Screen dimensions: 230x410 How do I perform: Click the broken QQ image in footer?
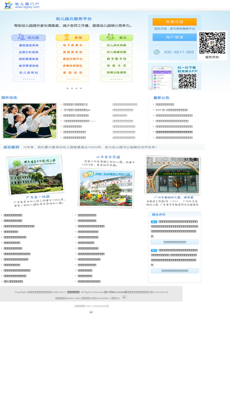tap(125, 297)
